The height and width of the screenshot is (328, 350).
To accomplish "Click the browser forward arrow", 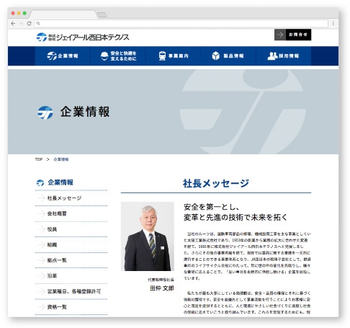I will 21,24.
